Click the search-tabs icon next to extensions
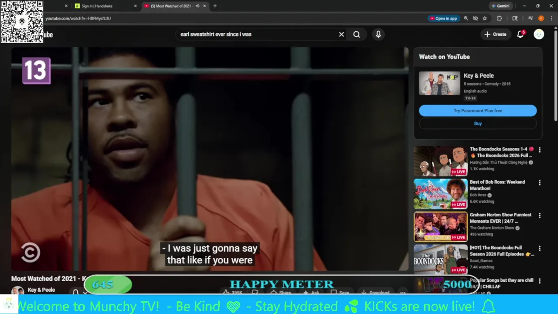The image size is (558, 314). [x=515, y=18]
